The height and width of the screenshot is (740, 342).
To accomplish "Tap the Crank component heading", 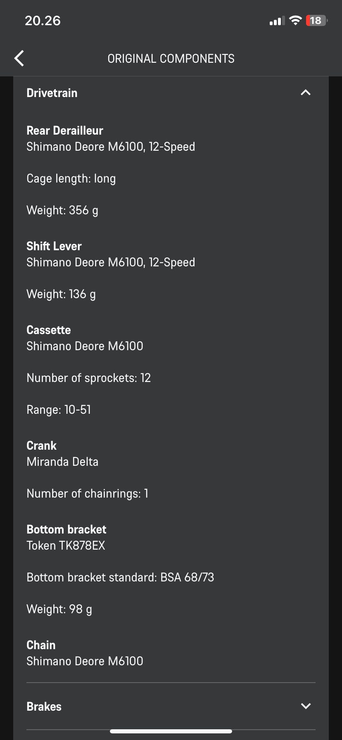I will tap(42, 446).
